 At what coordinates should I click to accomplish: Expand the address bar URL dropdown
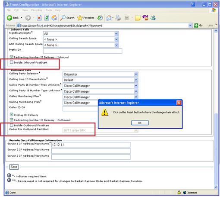(x=190, y=26)
